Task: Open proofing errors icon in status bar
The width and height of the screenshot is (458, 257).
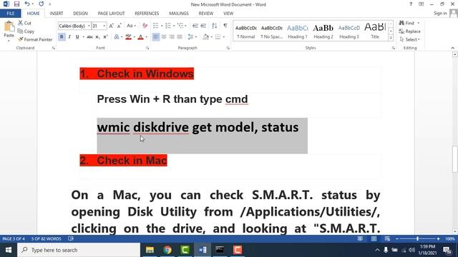Action: pos(71,238)
